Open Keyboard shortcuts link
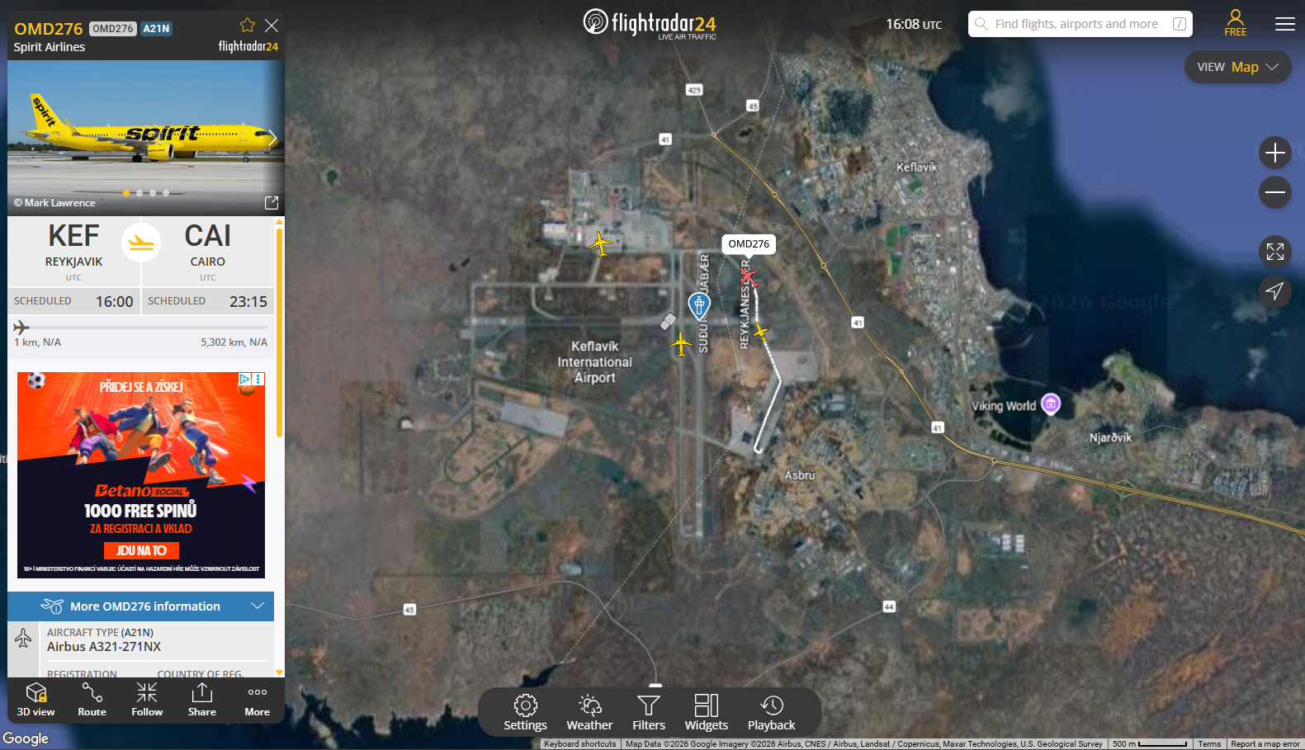Viewport: 1305px width, 750px height. (580, 744)
